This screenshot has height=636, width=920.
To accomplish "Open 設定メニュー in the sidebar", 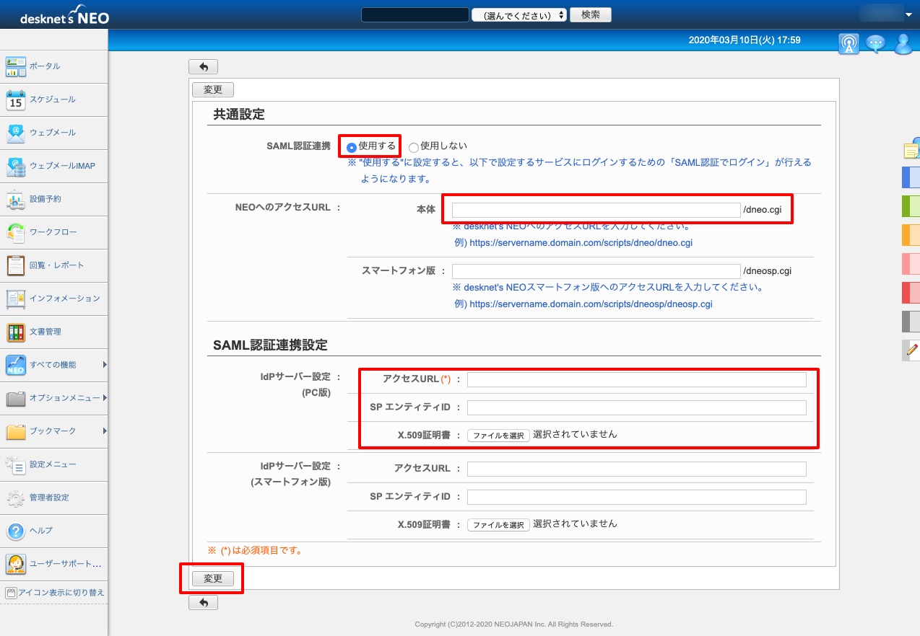I will (54, 464).
